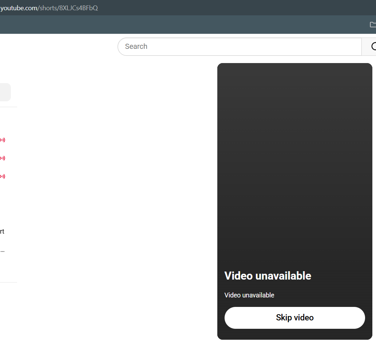Click the "shorts/8XLJCs4BFbQ" path in the URL
This screenshot has height=343, width=376.
click(68, 8)
